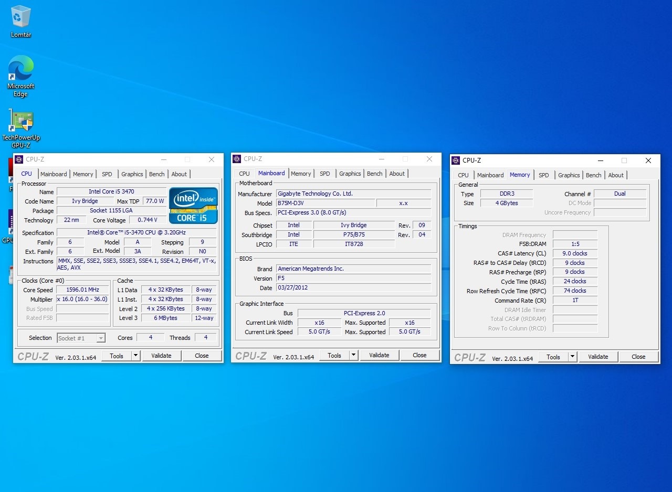The image size is (672, 492).
Task: Select the Bench tab in middle window
Action: pyautogui.click(x=375, y=174)
